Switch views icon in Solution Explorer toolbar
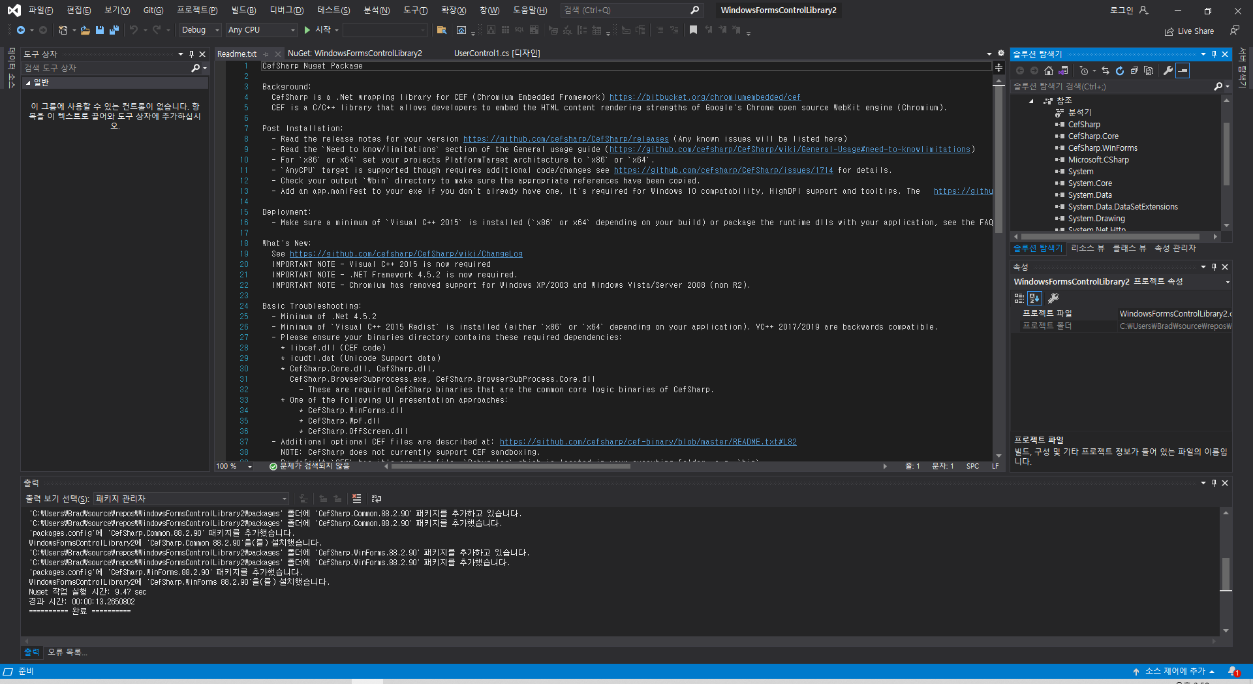Image resolution: width=1253 pixels, height=684 pixels. (x=1063, y=70)
